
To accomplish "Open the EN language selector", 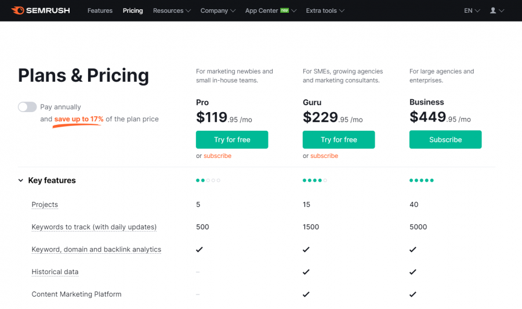I will pyautogui.click(x=472, y=10).
